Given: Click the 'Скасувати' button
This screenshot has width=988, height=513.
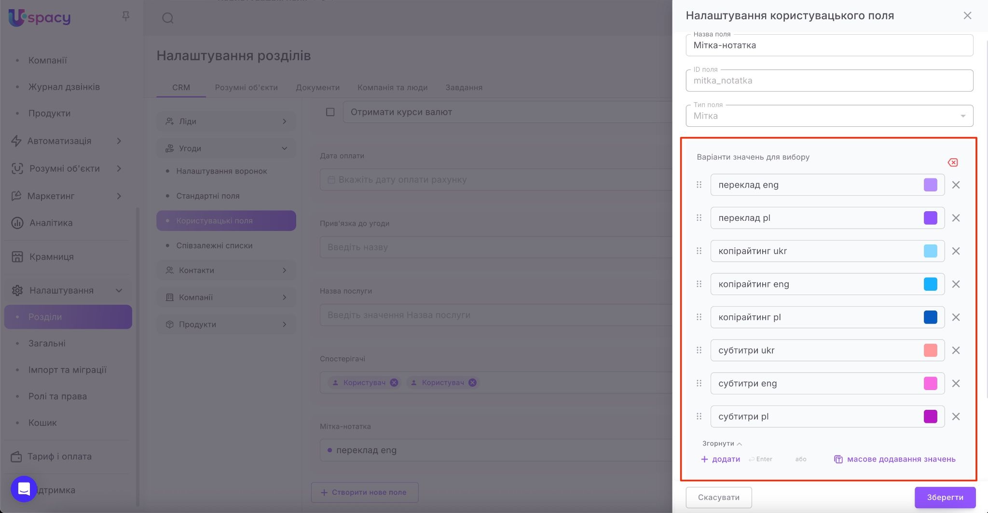Looking at the screenshot, I should [718, 498].
